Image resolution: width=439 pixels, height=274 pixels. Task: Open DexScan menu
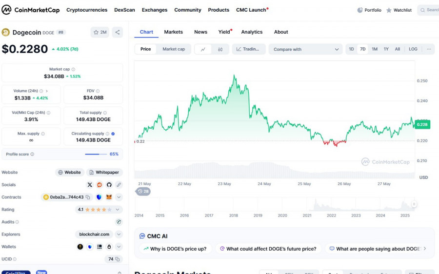coord(124,10)
